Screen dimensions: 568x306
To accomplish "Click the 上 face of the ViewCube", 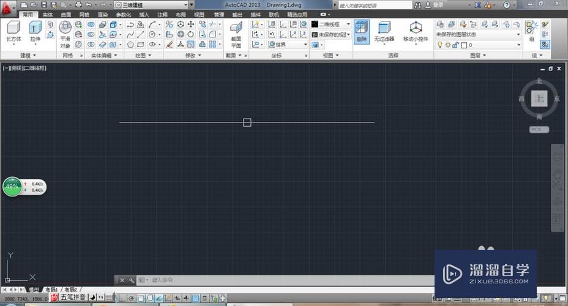I will point(539,99).
